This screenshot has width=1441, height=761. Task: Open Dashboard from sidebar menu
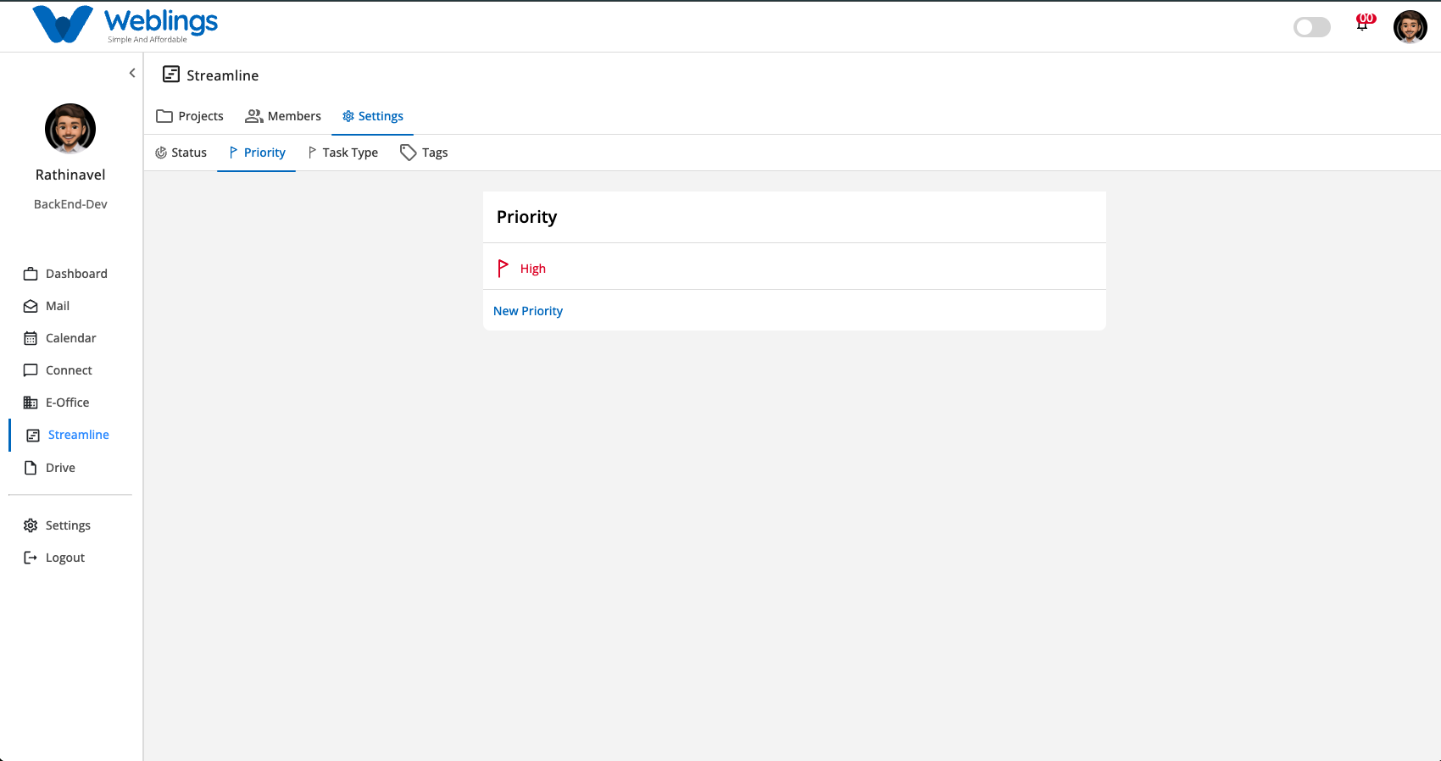tap(76, 274)
